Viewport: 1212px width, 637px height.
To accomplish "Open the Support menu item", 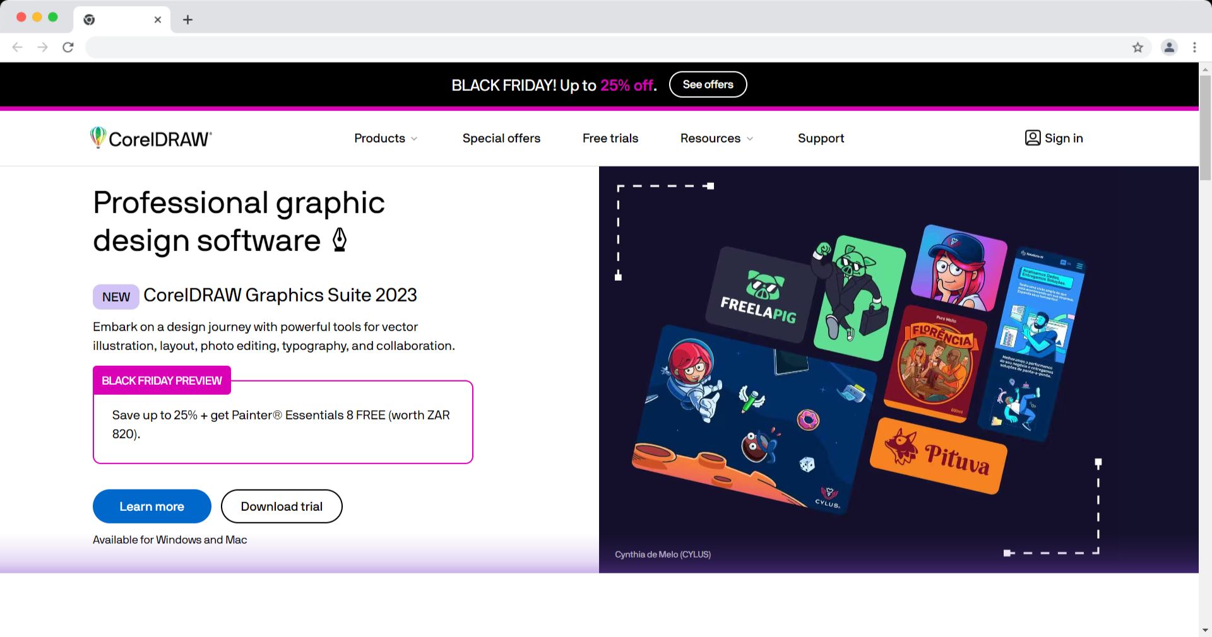I will pos(821,138).
